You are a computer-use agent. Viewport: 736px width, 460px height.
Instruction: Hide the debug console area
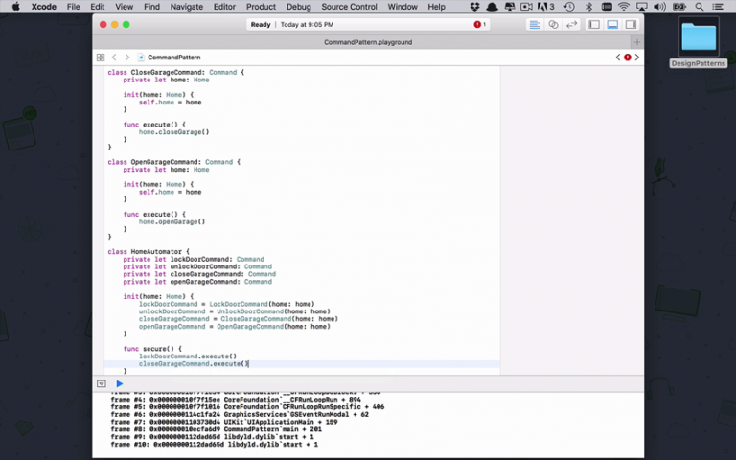[102, 384]
